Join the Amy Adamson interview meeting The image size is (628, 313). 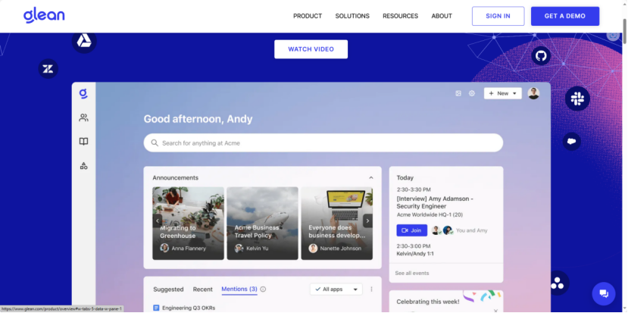pyautogui.click(x=412, y=230)
